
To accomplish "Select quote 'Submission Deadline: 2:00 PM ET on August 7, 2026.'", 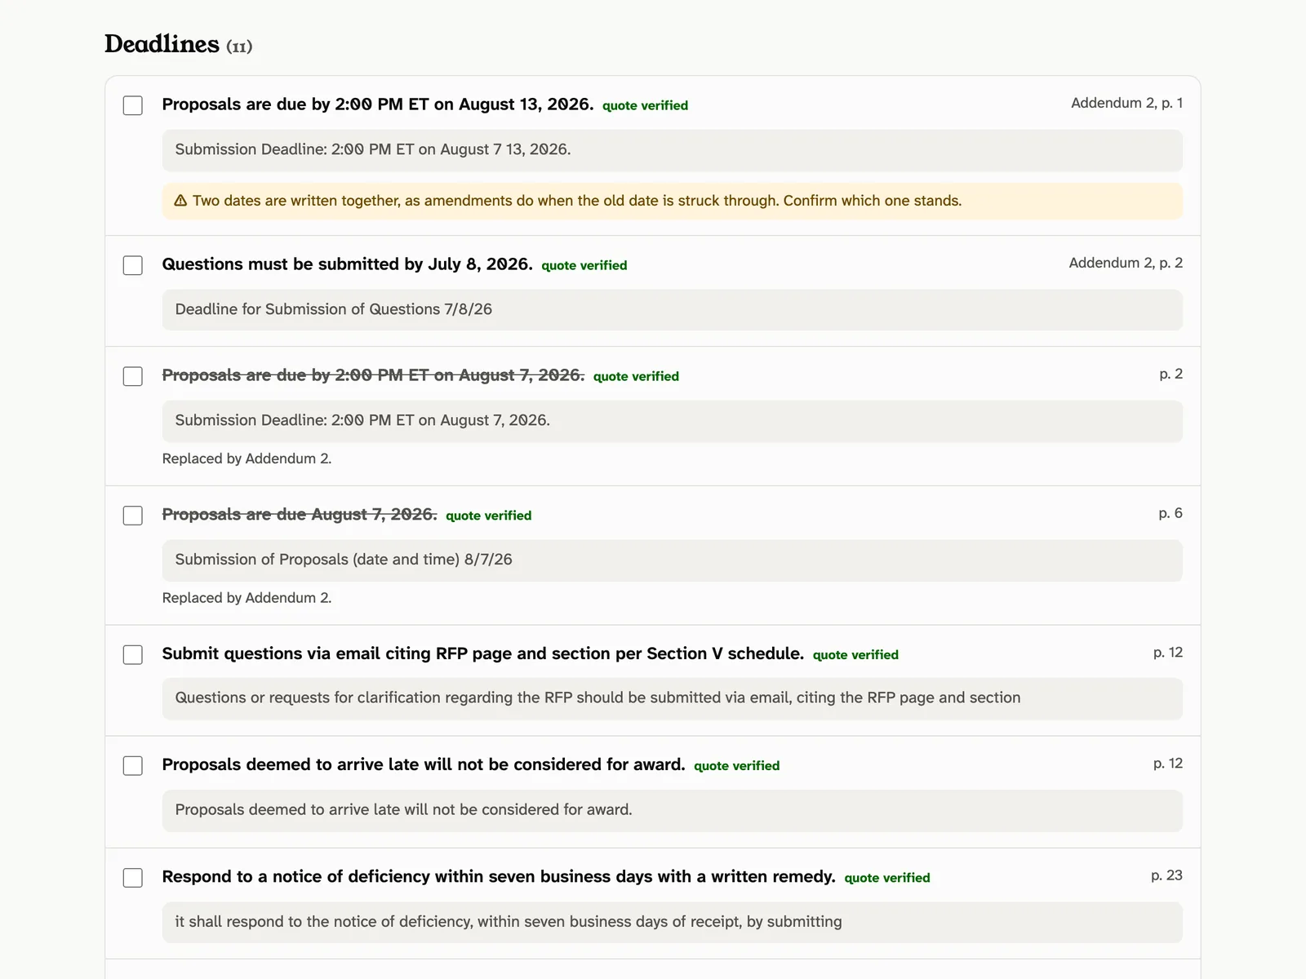I will [x=672, y=421].
